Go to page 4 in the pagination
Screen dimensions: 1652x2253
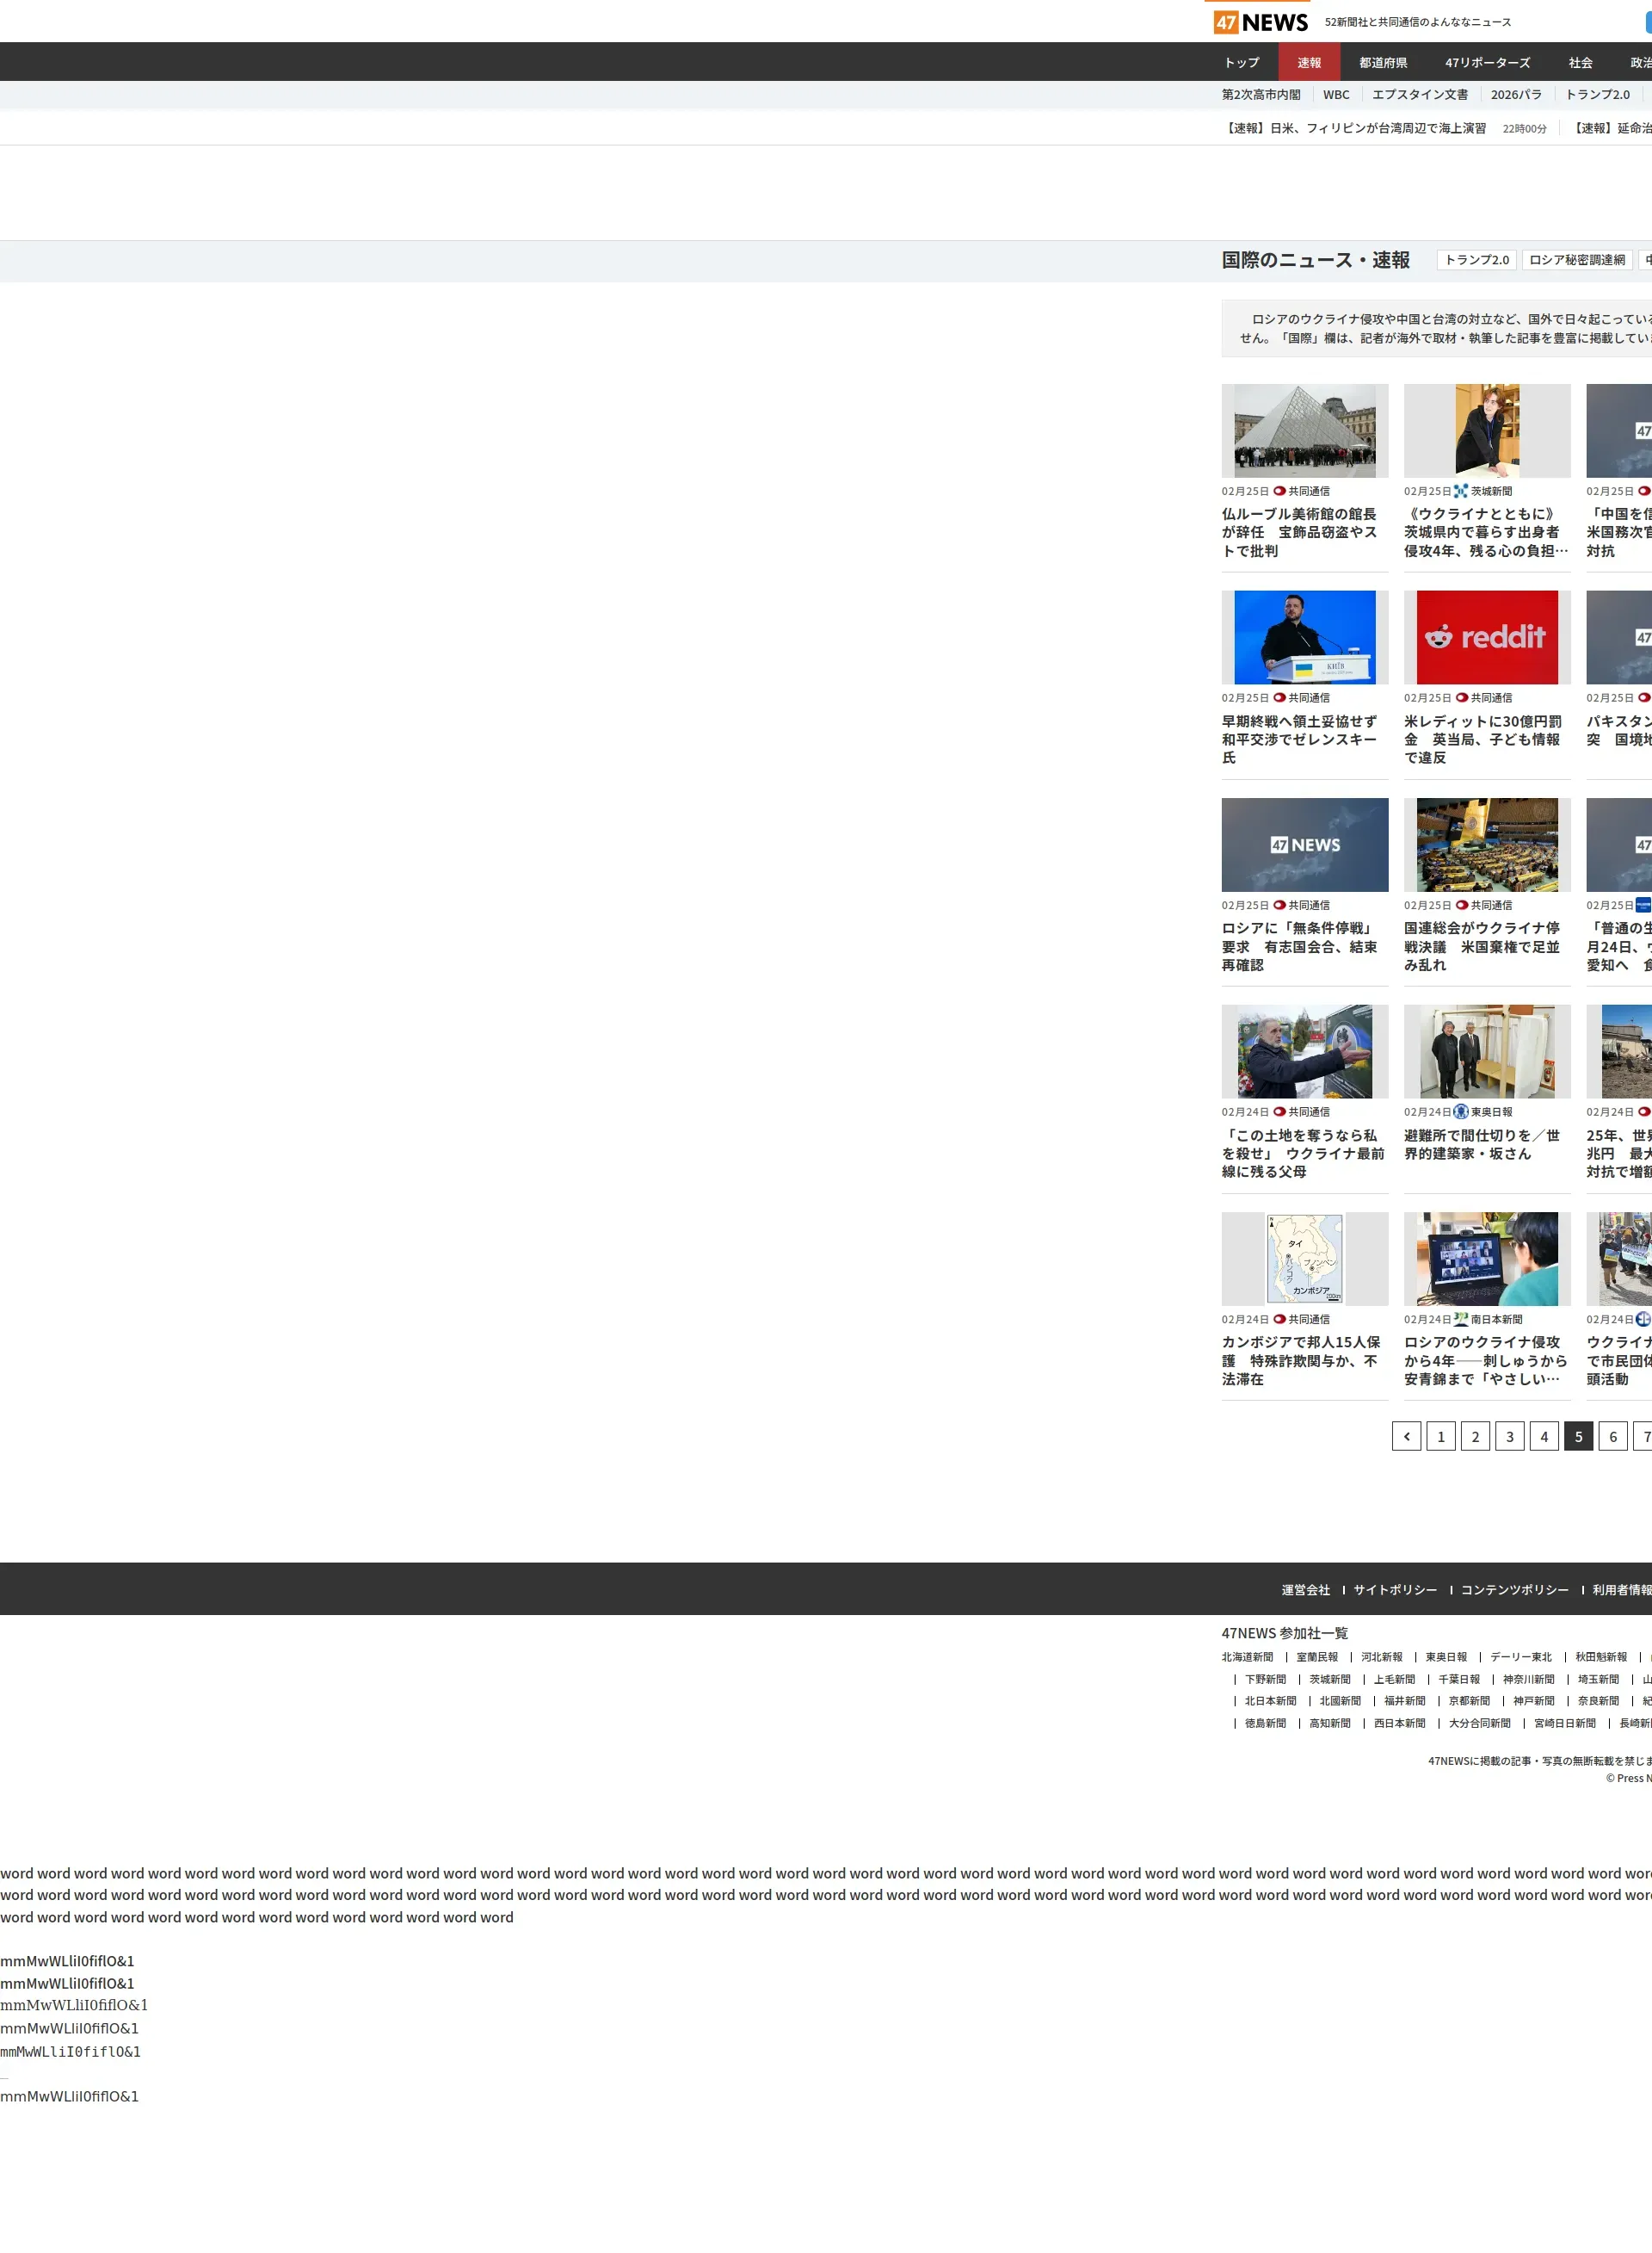[x=1544, y=1437]
